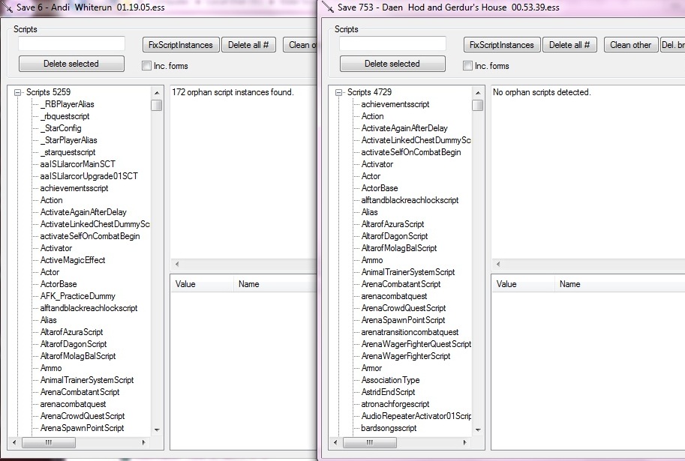The height and width of the screenshot is (461, 685).
Task: Click scroll-down arrow of Scripts 4729 tree
Action: coord(477,430)
